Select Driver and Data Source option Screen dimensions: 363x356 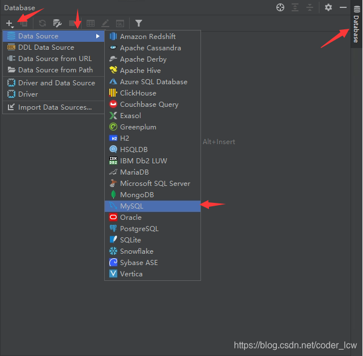pos(53,83)
